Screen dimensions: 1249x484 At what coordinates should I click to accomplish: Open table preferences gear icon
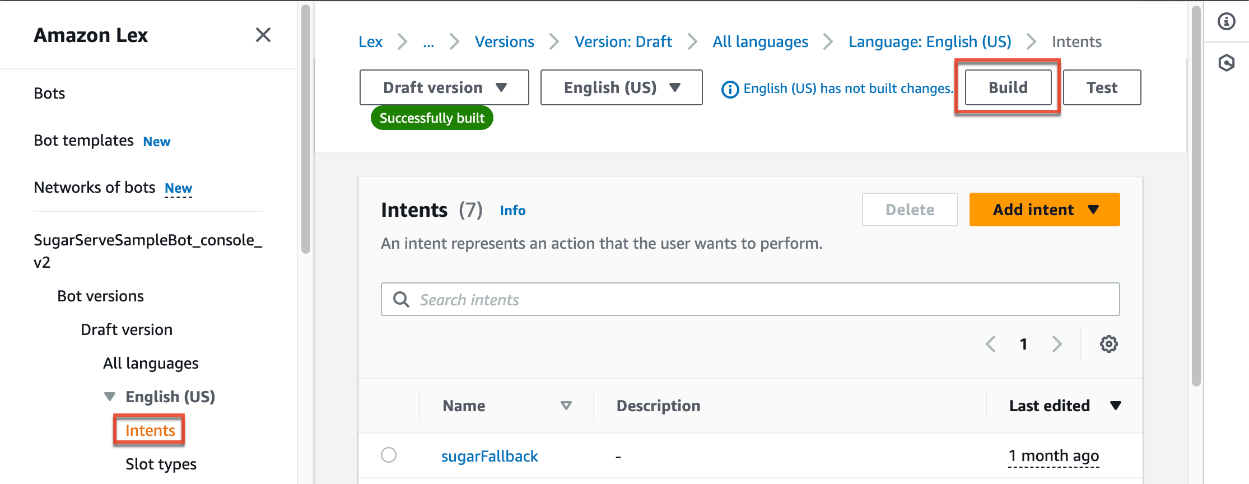click(1108, 344)
